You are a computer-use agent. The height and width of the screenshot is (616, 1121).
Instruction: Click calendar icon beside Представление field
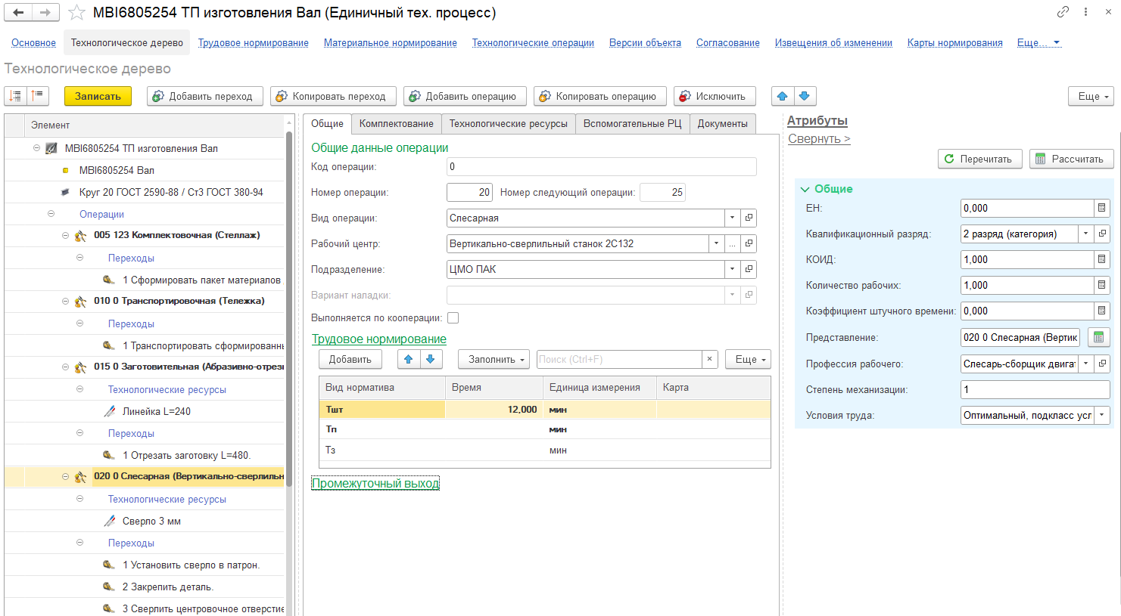[1098, 338]
